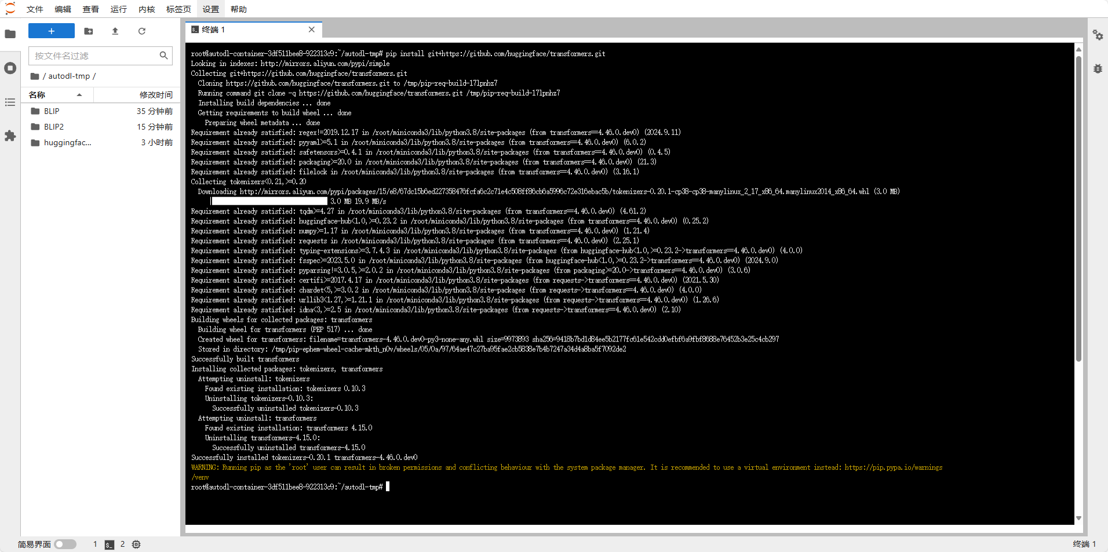
Task: Select the huggingfac... folder
Action: coord(101,142)
